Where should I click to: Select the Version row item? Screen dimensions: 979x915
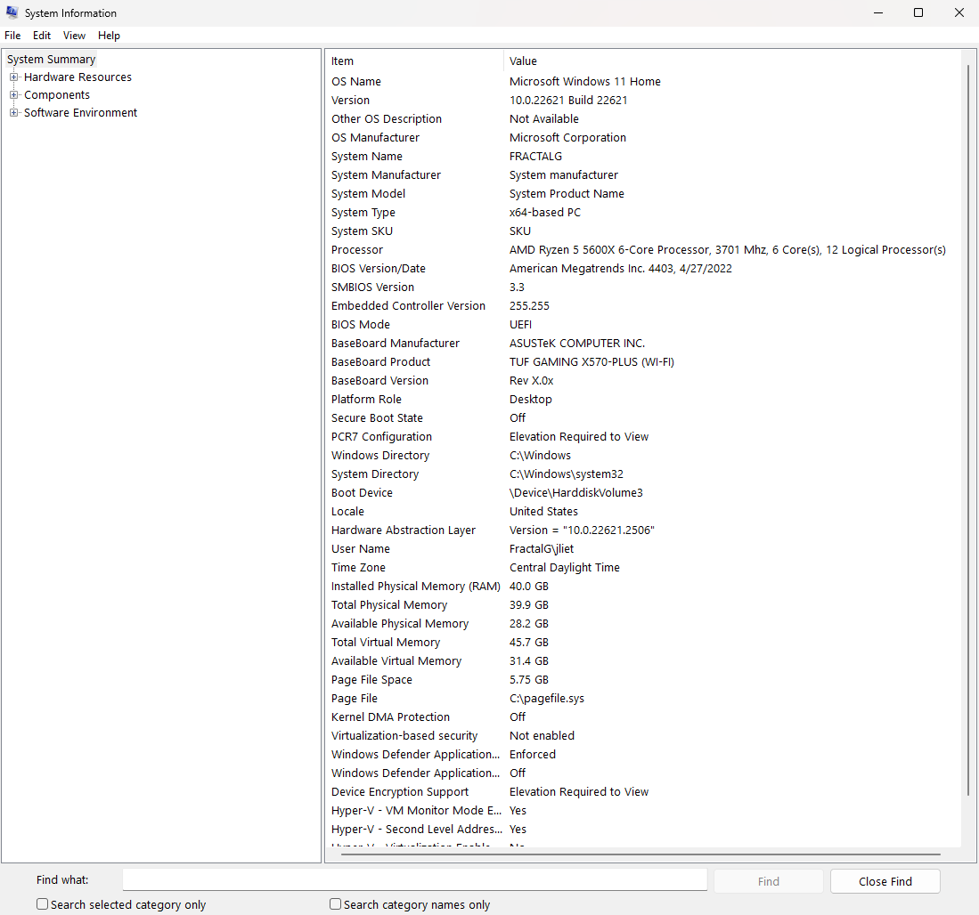pos(350,101)
